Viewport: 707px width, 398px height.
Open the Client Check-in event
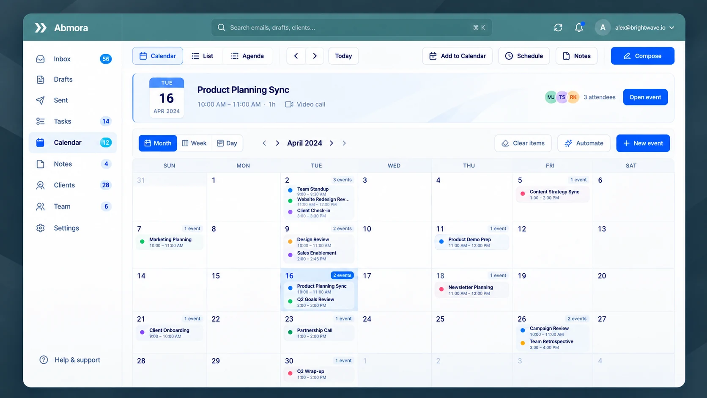[x=319, y=213]
